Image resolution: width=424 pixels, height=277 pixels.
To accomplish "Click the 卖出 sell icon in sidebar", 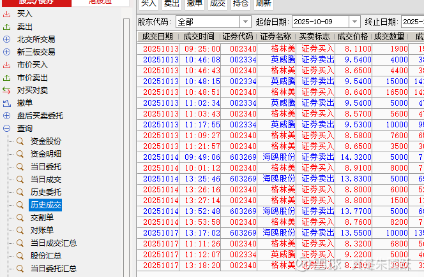I will [x=6, y=27].
